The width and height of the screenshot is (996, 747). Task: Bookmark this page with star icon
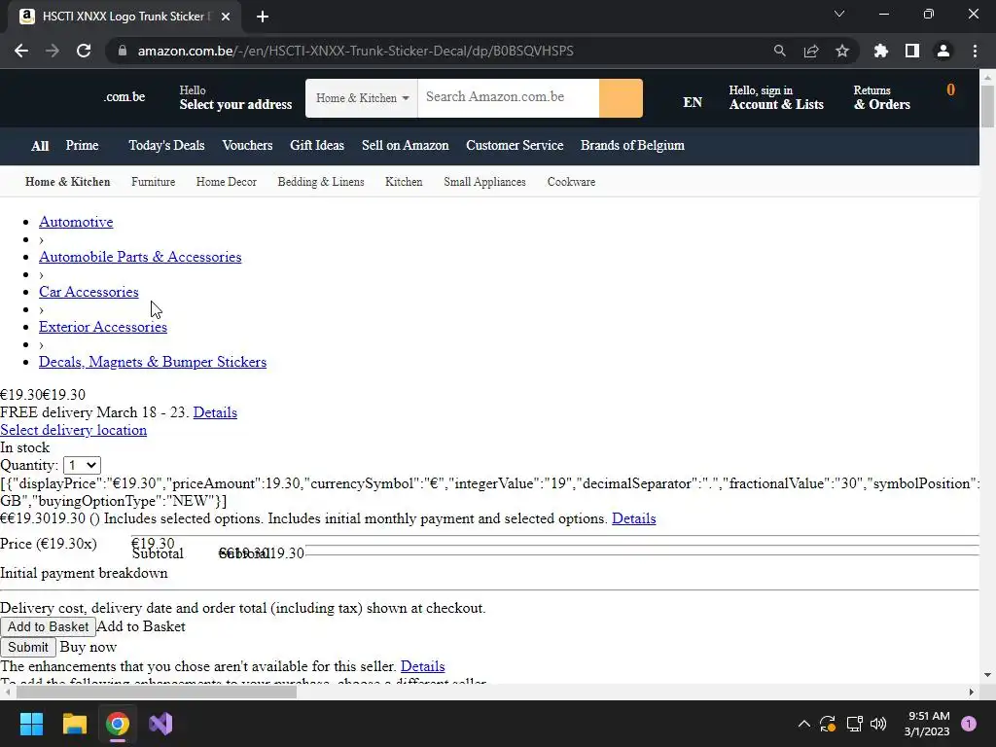click(x=842, y=51)
